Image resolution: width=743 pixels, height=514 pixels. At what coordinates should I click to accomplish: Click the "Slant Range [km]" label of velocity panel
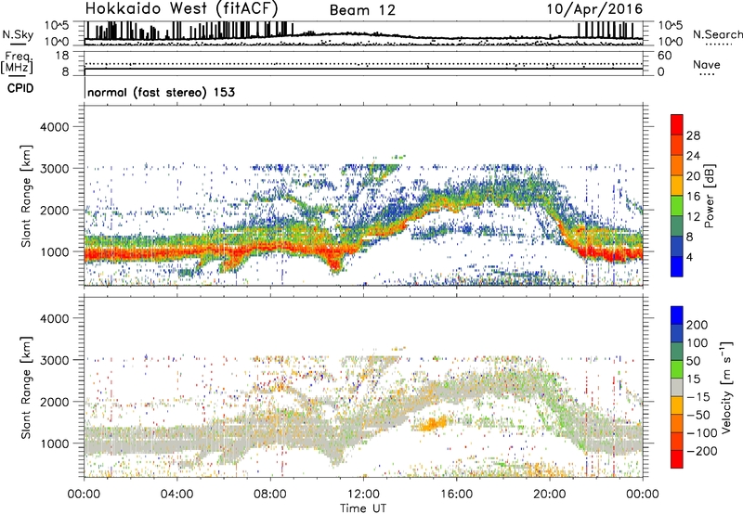pyautogui.click(x=26, y=388)
